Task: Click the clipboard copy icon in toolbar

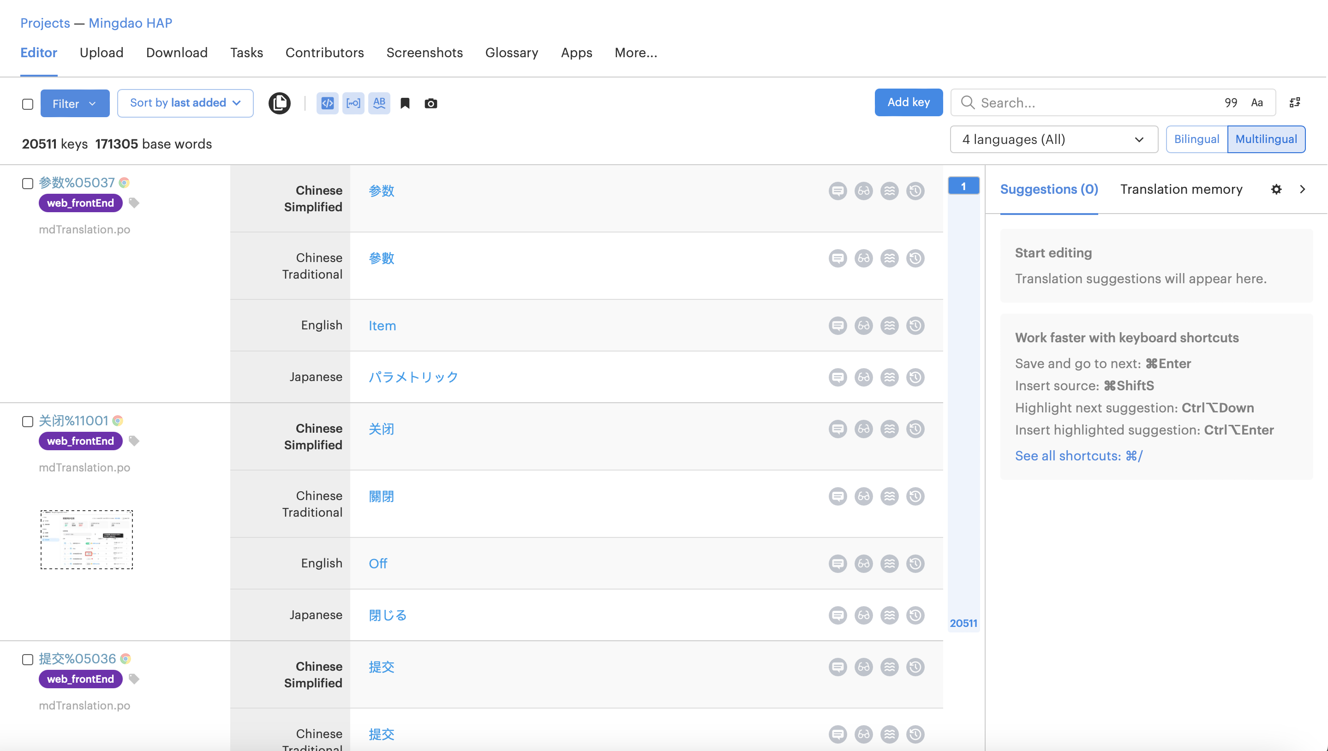Action: click(279, 103)
